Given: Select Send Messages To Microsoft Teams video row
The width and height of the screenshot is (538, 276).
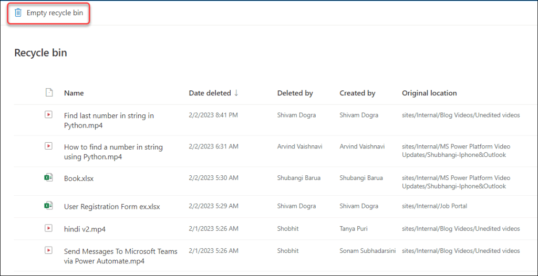Looking at the screenshot, I should click(x=121, y=256).
